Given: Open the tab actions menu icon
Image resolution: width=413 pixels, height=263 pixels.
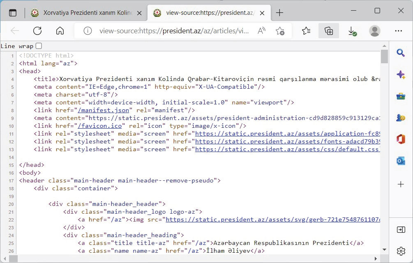Looking at the screenshot, I should point(13,13).
